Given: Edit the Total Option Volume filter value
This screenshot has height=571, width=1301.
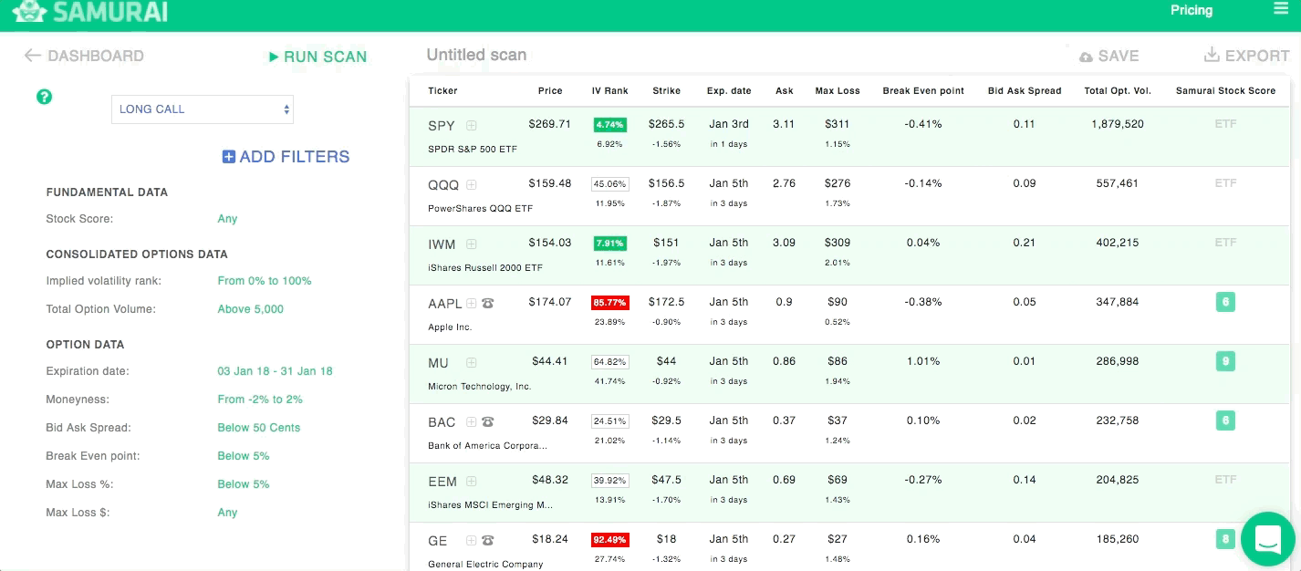Looking at the screenshot, I should [x=250, y=309].
